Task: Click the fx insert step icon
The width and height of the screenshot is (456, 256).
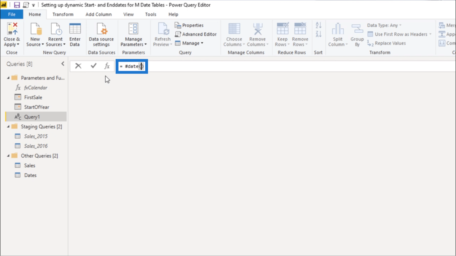Action: click(x=107, y=66)
